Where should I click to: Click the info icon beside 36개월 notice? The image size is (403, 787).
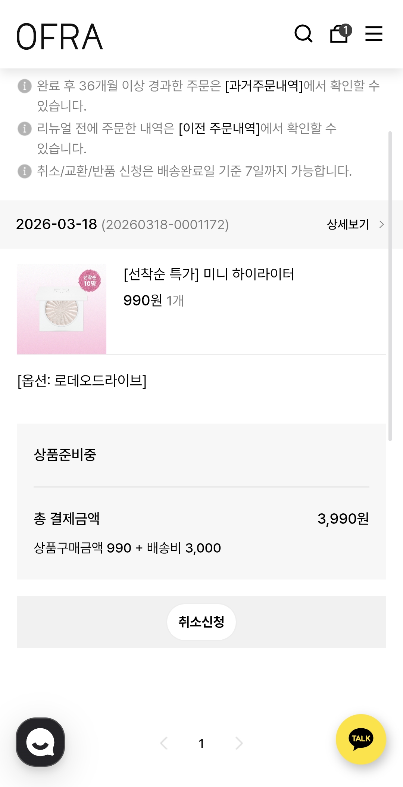(25, 86)
